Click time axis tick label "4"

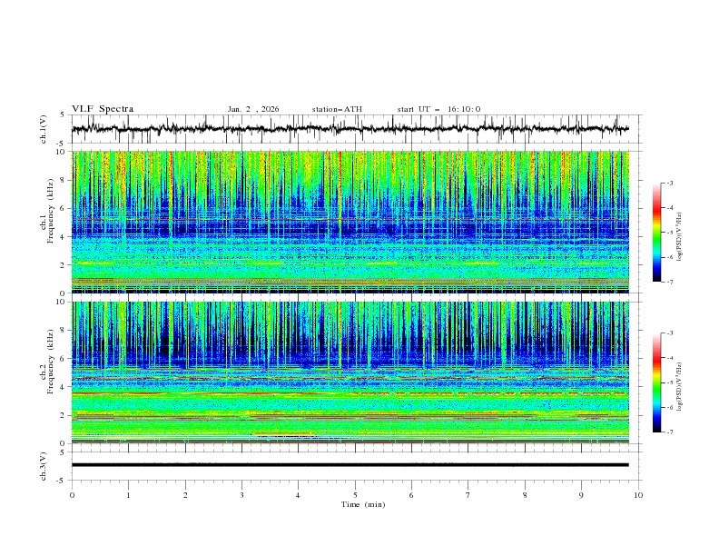coord(298,495)
